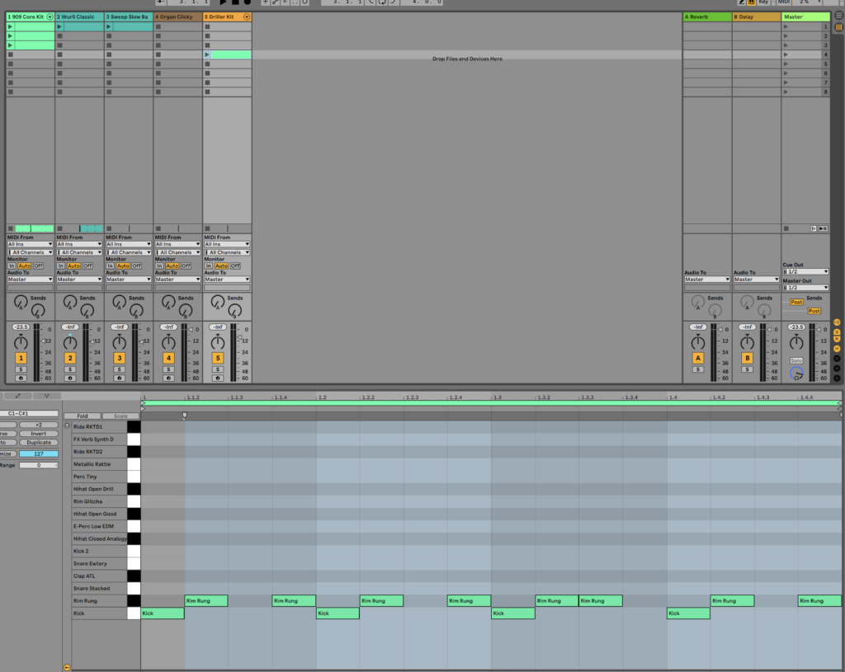Launch scene 5 from the Master track
845x672 pixels.
click(786, 64)
